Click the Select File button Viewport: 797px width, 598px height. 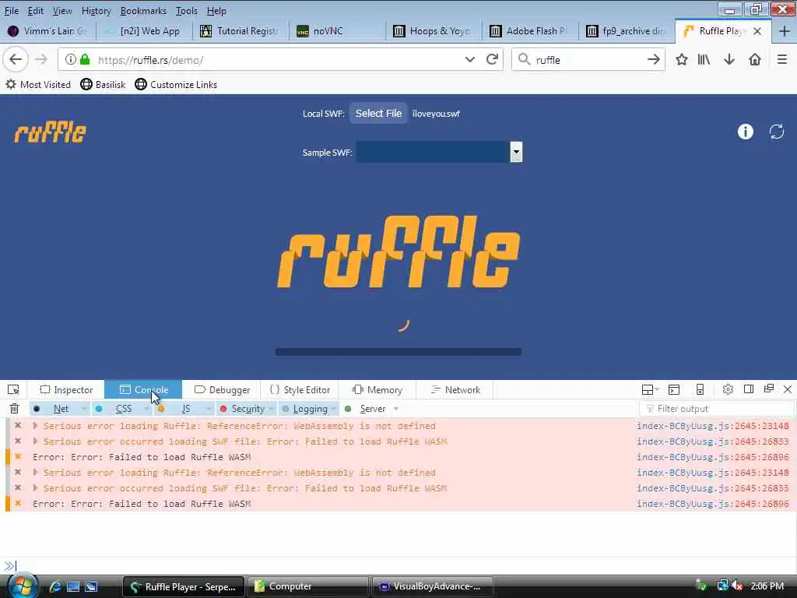pos(378,114)
